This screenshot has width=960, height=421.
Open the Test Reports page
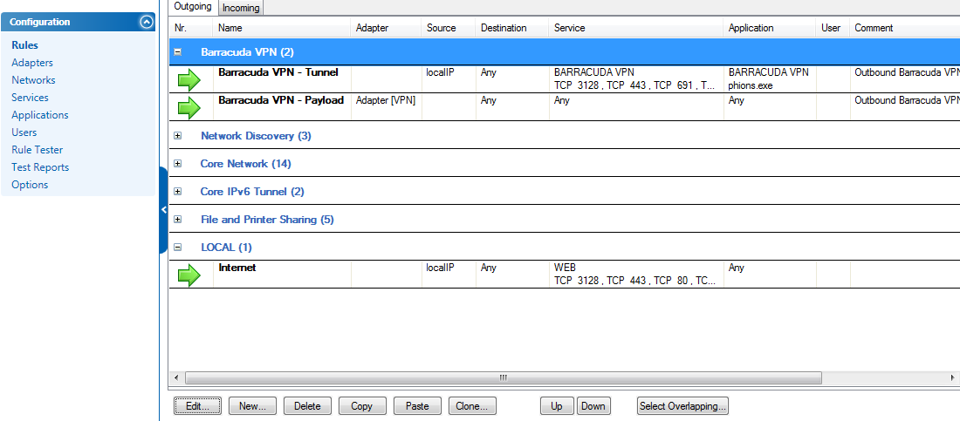click(x=40, y=167)
